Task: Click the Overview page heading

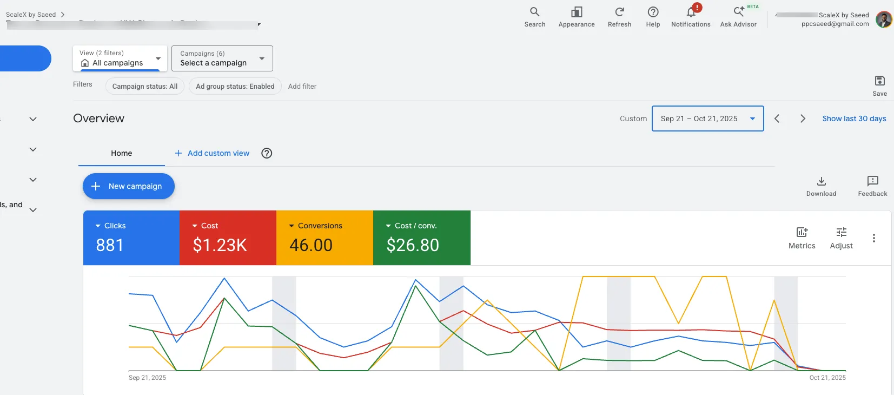Action: point(98,119)
